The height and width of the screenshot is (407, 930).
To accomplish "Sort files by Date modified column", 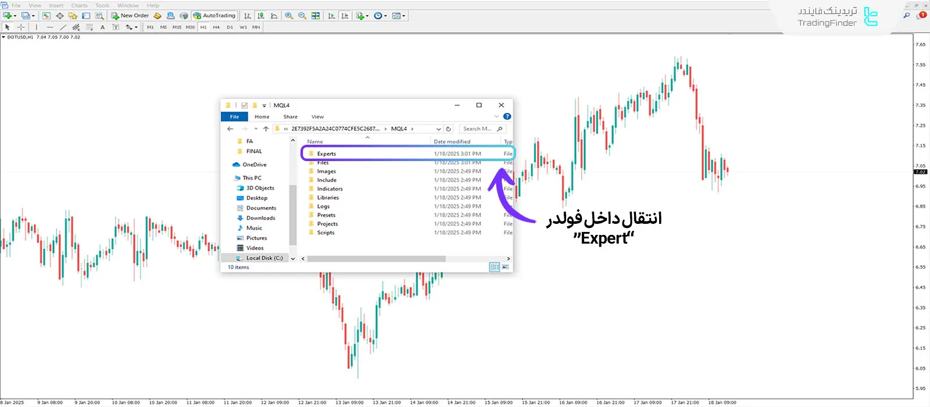I will point(452,142).
